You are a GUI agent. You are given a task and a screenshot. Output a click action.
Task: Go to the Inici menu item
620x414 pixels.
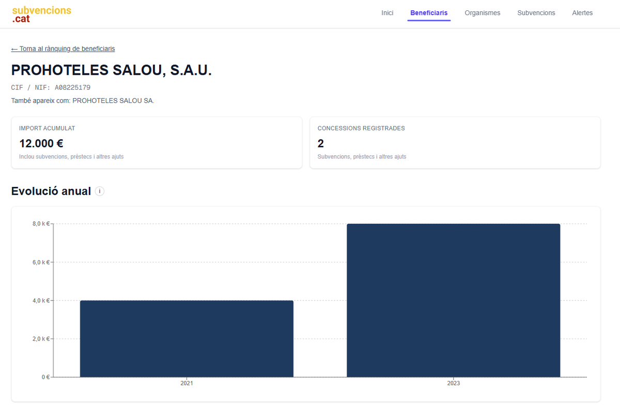pos(388,13)
